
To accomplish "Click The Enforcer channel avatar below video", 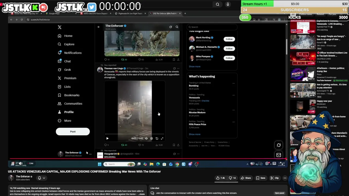I will click(x=11, y=178).
